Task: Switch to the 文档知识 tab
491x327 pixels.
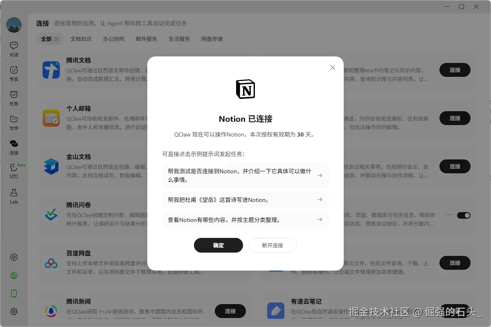Action: (81, 39)
